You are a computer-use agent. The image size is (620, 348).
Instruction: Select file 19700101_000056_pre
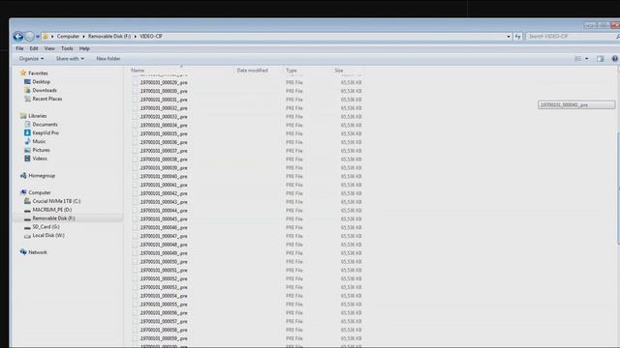164,313
